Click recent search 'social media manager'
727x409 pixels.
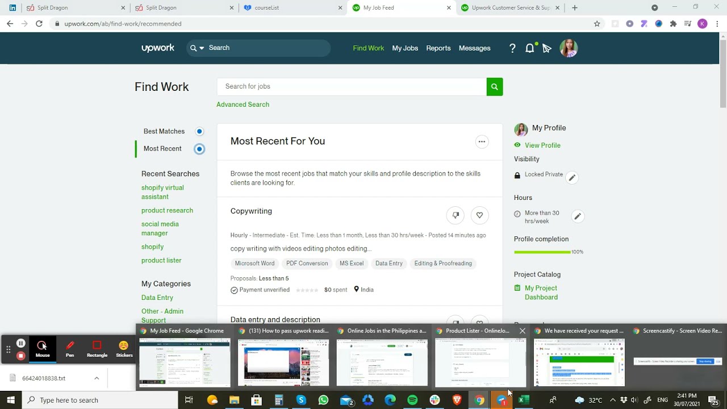click(160, 228)
